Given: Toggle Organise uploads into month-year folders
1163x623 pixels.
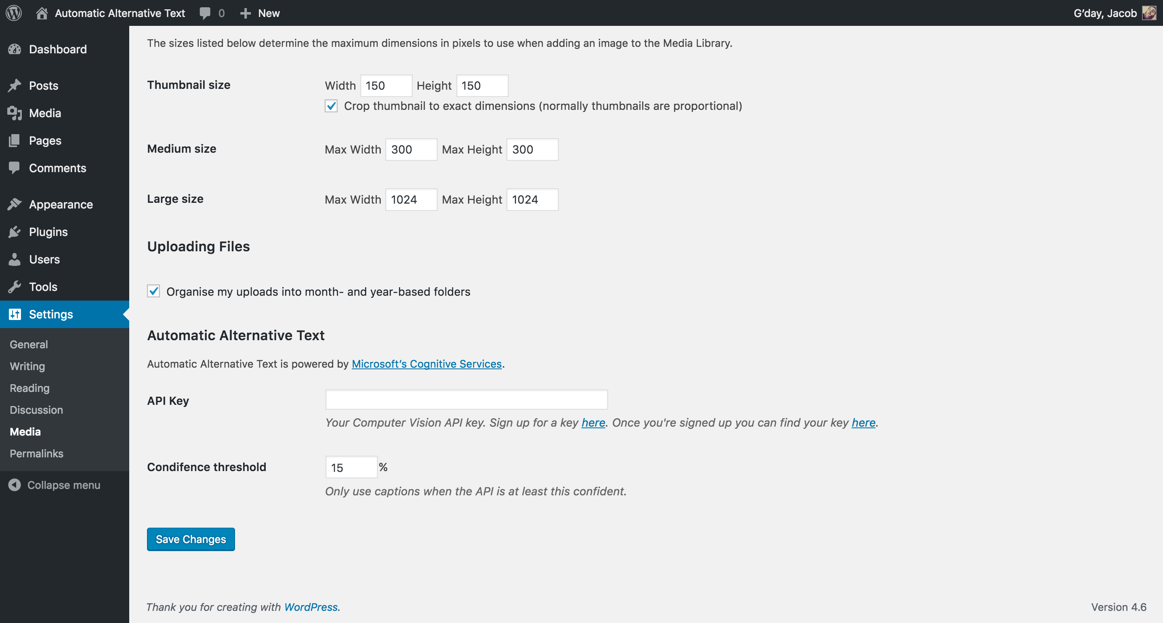Looking at the screenshot, I should 153,291.
